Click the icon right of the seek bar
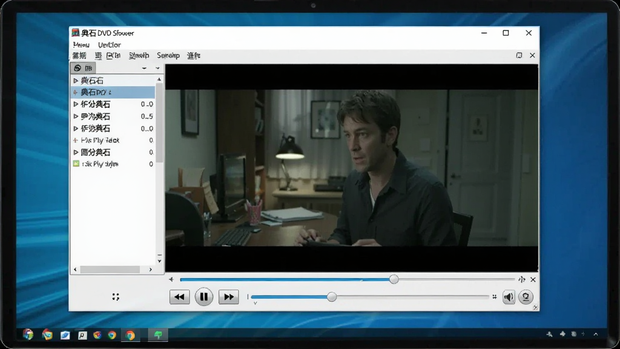The height and width of the screenshot is (349, 620). point(522,279)
